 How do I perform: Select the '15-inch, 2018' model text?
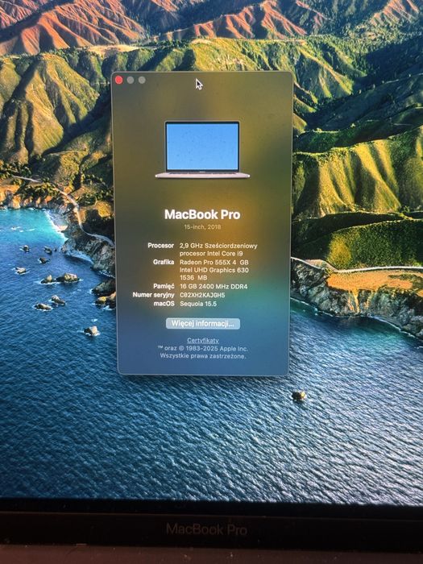tap(202, 227)
